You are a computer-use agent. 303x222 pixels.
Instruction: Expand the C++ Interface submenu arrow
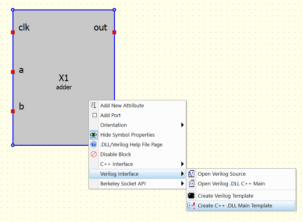click(182, 164)
